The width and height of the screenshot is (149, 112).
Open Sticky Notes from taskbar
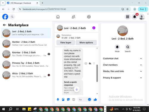[x=30, y=109]
